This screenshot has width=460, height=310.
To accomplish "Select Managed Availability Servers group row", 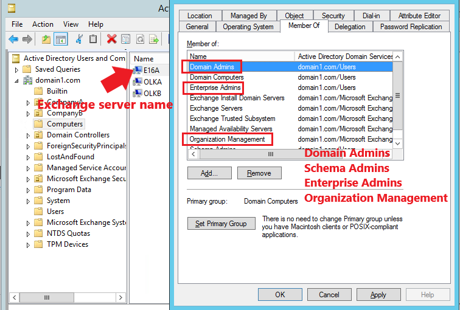I will [290, 129].
